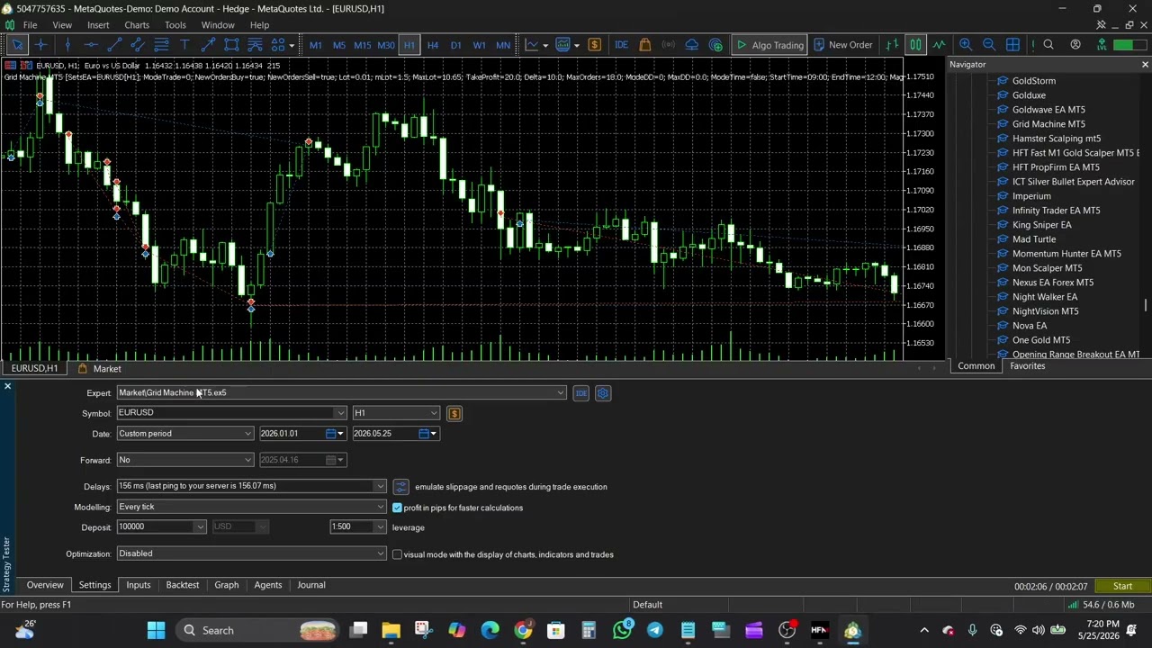Open Telegram from Windows taskbar
The width and height of the screenshot is (1152, 648).
[x=655, y=630]
